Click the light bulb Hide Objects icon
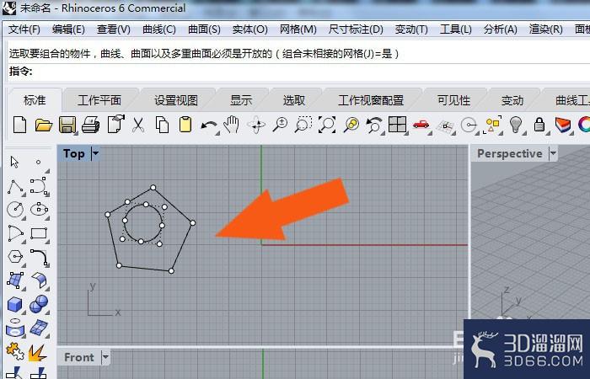 [516, 125]
